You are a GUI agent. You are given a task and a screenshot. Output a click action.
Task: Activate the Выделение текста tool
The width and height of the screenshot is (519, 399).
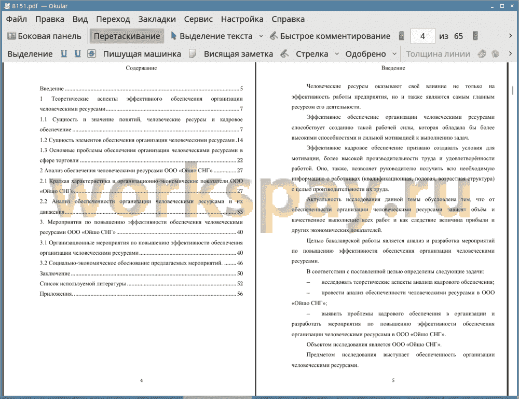(212, 36)
